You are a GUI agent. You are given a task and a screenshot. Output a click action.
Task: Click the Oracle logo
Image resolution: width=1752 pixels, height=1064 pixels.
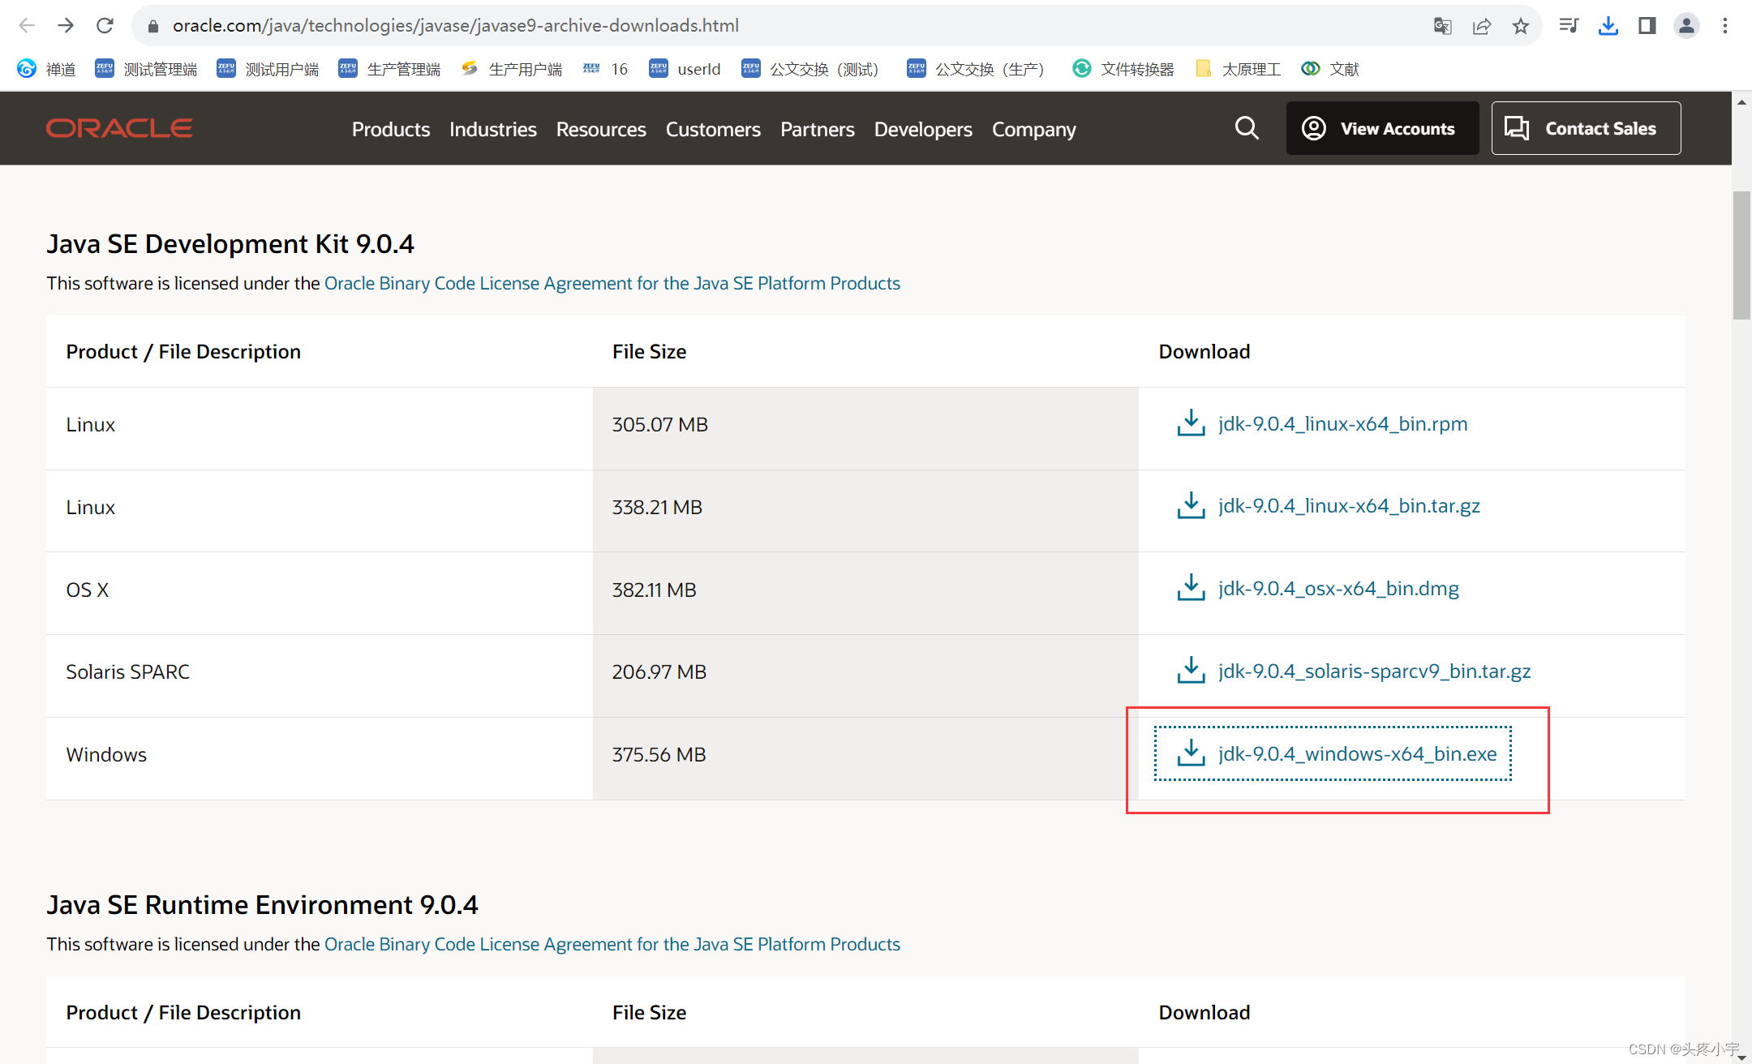coord(119,128)
